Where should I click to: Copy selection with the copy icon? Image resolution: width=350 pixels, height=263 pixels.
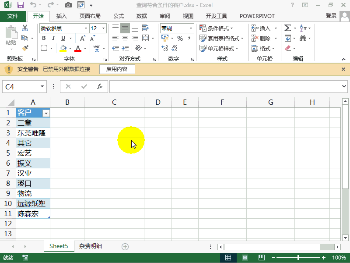[x=25, y=38]
